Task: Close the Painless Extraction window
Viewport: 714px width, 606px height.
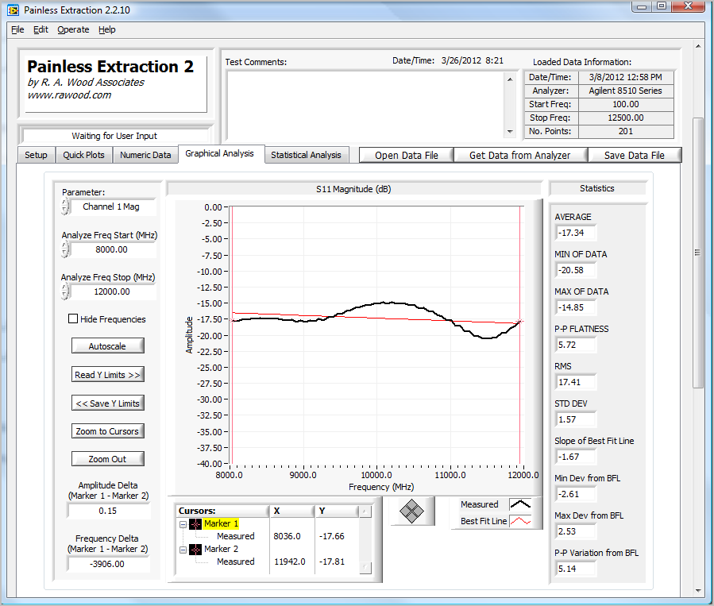Action: pos(689,6)
